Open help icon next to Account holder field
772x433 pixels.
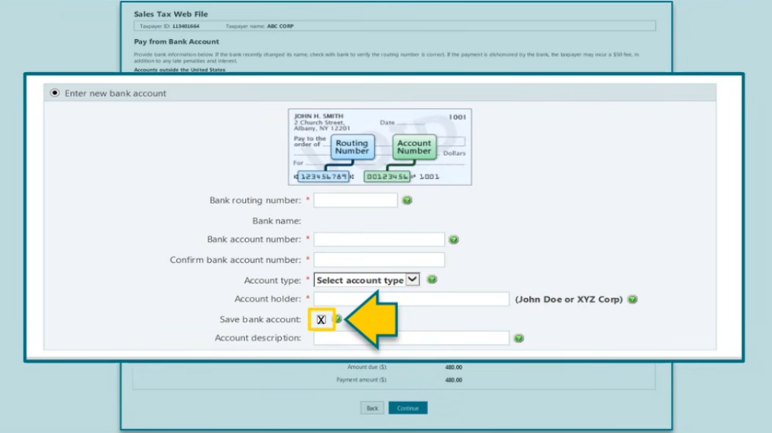(x=633, y=299)
